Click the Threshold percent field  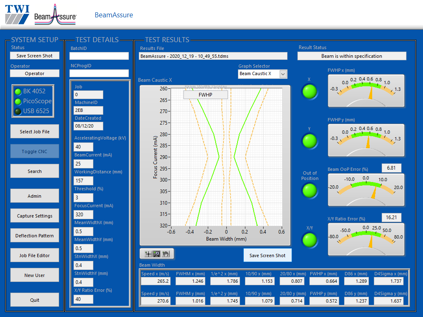pyautogui.click(x=83, y=198)
